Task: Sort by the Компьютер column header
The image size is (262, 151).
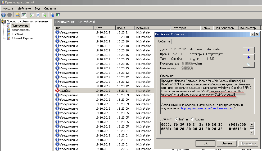Action: [x=250, y=28]
